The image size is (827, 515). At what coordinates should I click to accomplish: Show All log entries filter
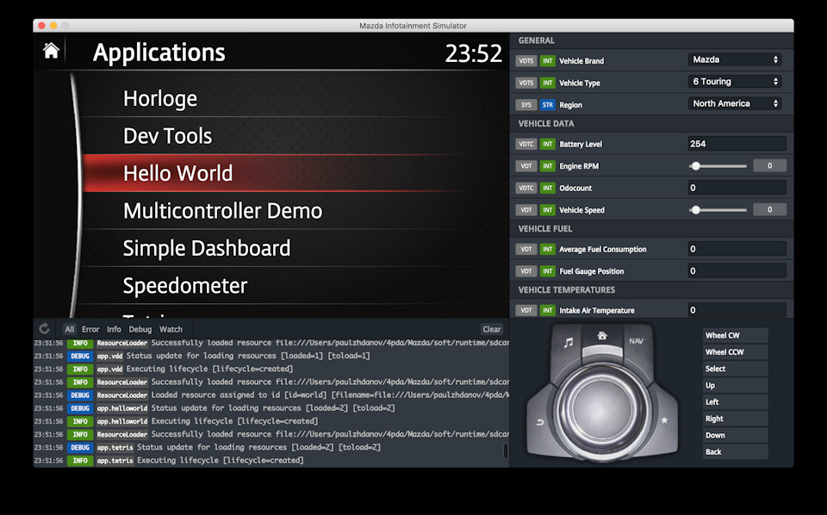click(x=69, y=329)
